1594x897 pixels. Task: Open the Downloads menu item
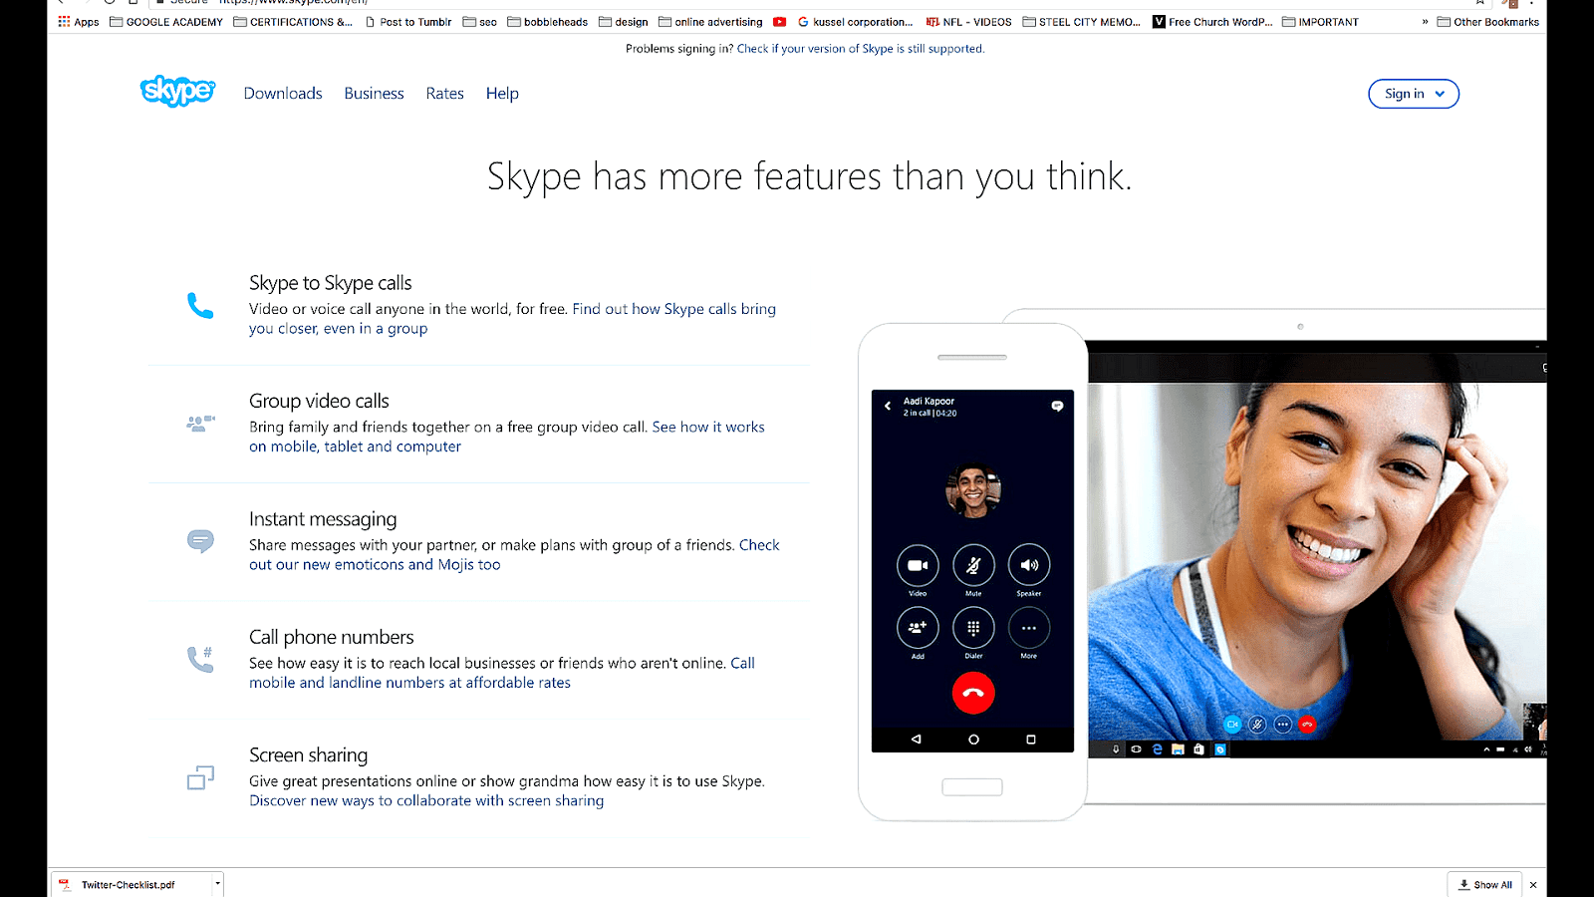[x=283, y=94]
